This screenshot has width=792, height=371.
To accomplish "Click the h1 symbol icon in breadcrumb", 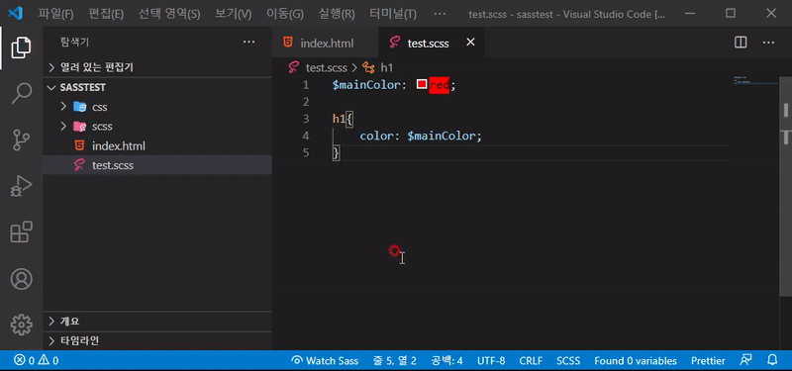I will click(x=369, y=67).
